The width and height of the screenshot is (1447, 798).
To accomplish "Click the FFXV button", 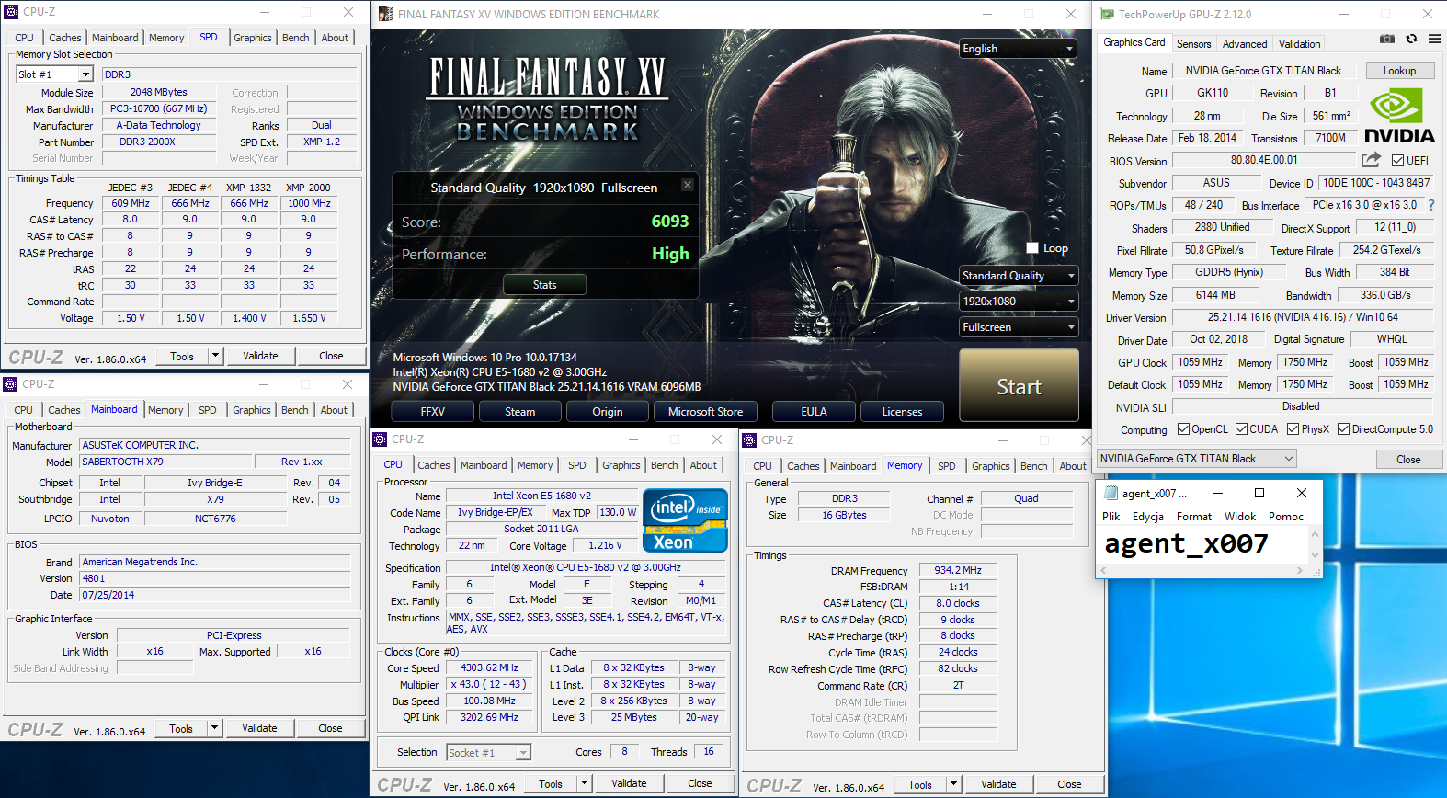I will [432, 412].
